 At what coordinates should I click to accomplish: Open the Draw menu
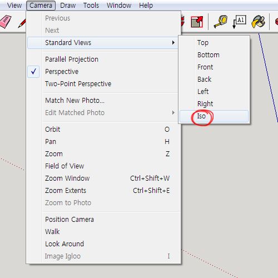point(68,6)
